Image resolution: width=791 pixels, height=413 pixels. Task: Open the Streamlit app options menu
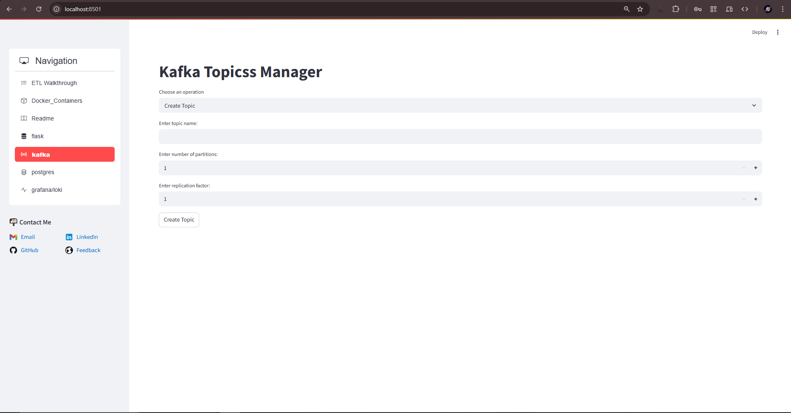pyautogui.click(x=778, y=32)
